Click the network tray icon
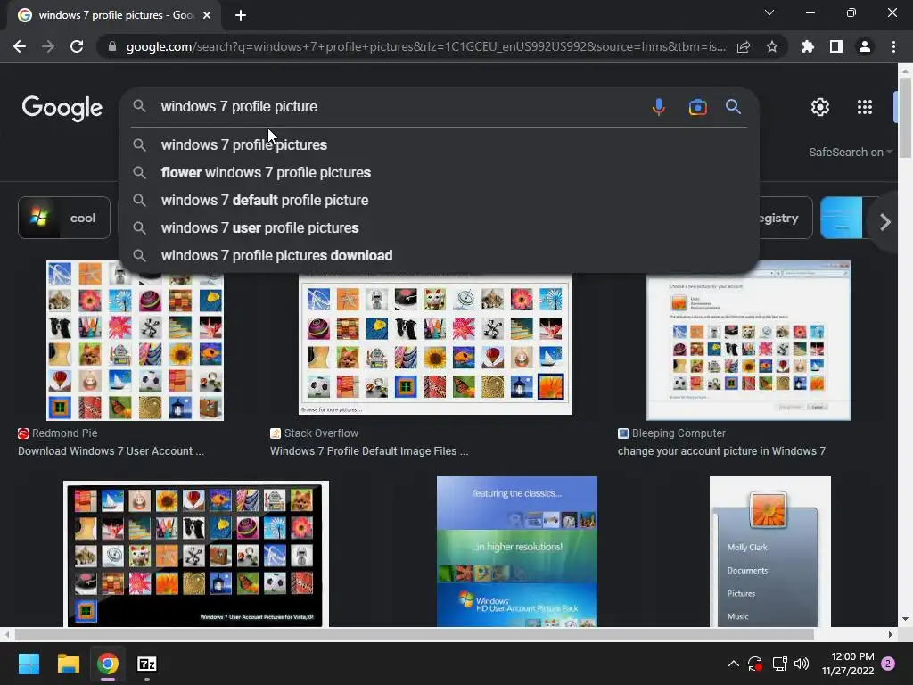The height and width of the screenshot is (685, 913). coord(779,664)
